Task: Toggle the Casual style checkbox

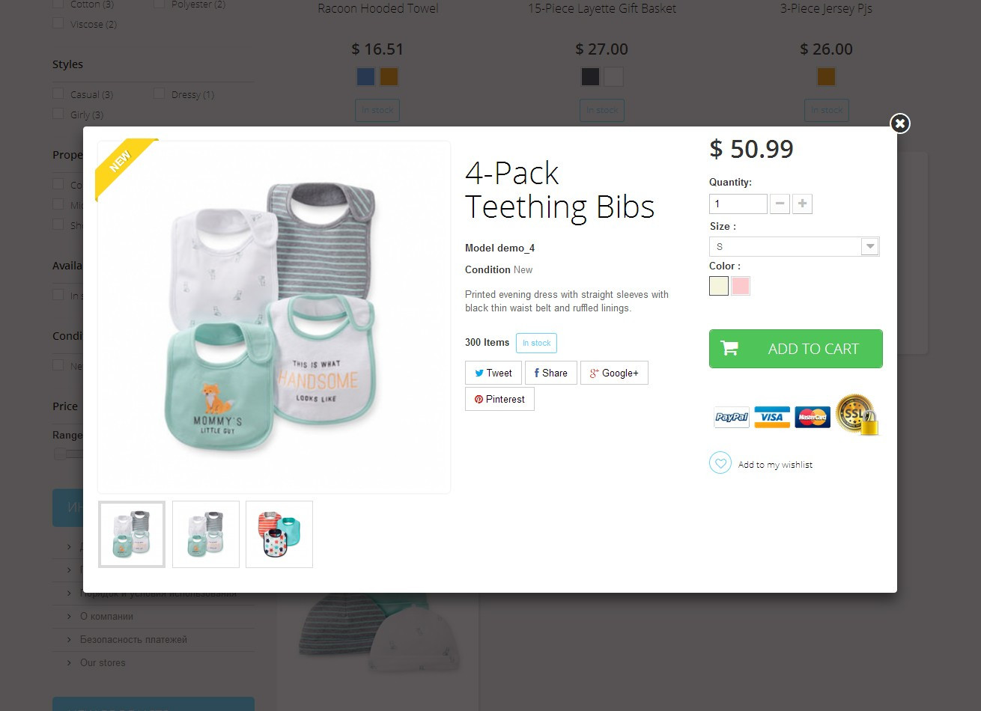Action: click(x=58, y=94)
